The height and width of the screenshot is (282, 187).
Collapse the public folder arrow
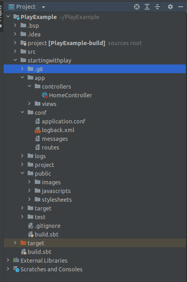click(22, 173)
